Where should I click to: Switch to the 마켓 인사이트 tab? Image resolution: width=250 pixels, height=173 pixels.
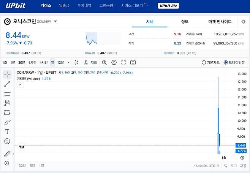[220, 22]
